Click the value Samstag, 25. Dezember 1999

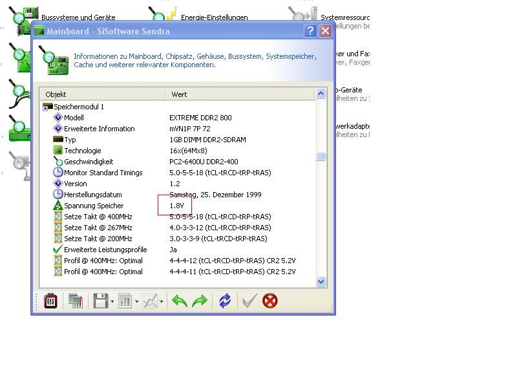pos(215,195)
